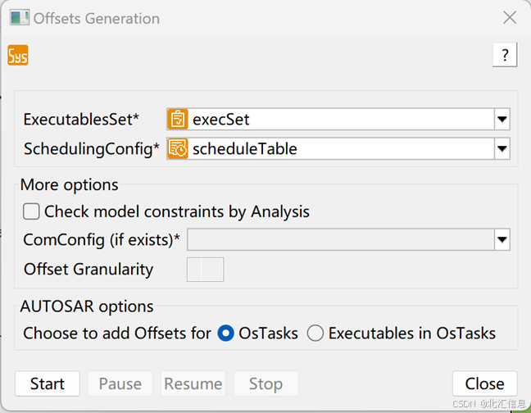This screenshot has width=531, height=413.
Task: Click the Resume button
Action: click(193, 383)
